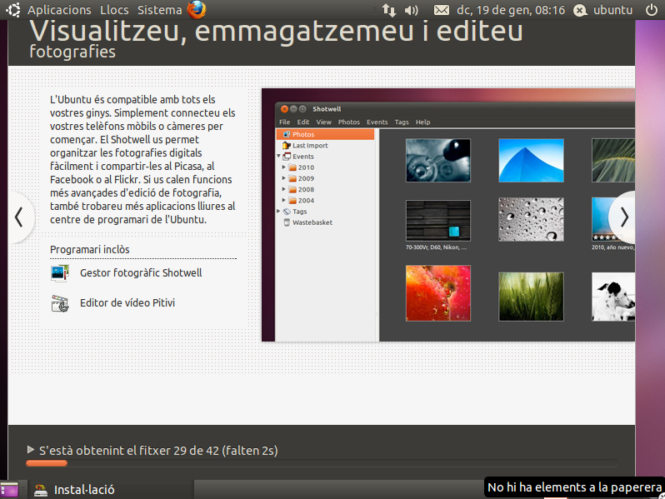Image resolution: width=665 pixels, height=499 pixels.
Task: Select the grayscale gears photo thumbnail
Action: (x=438, y=161)
